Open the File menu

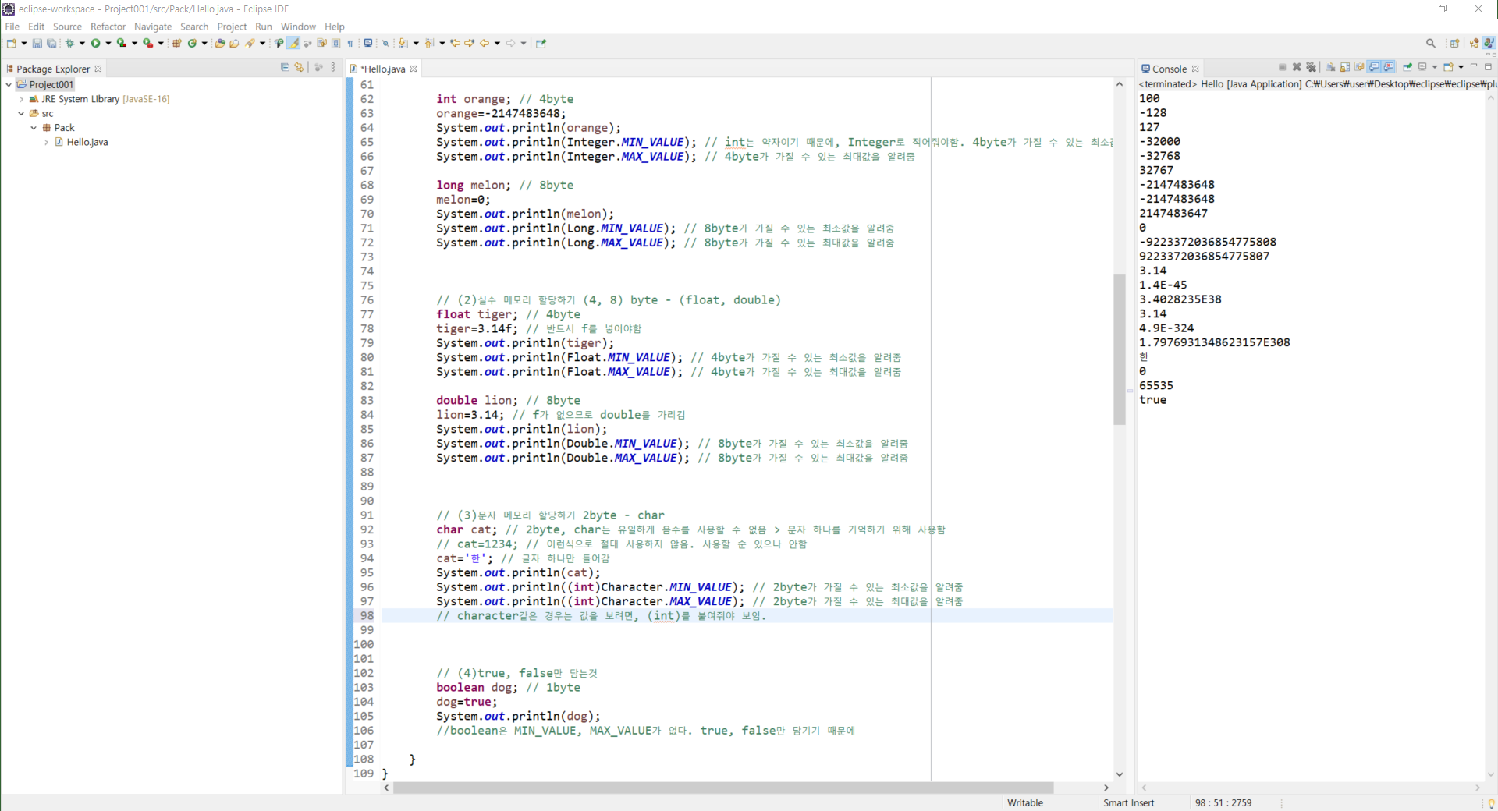click(x=12, y=27)
